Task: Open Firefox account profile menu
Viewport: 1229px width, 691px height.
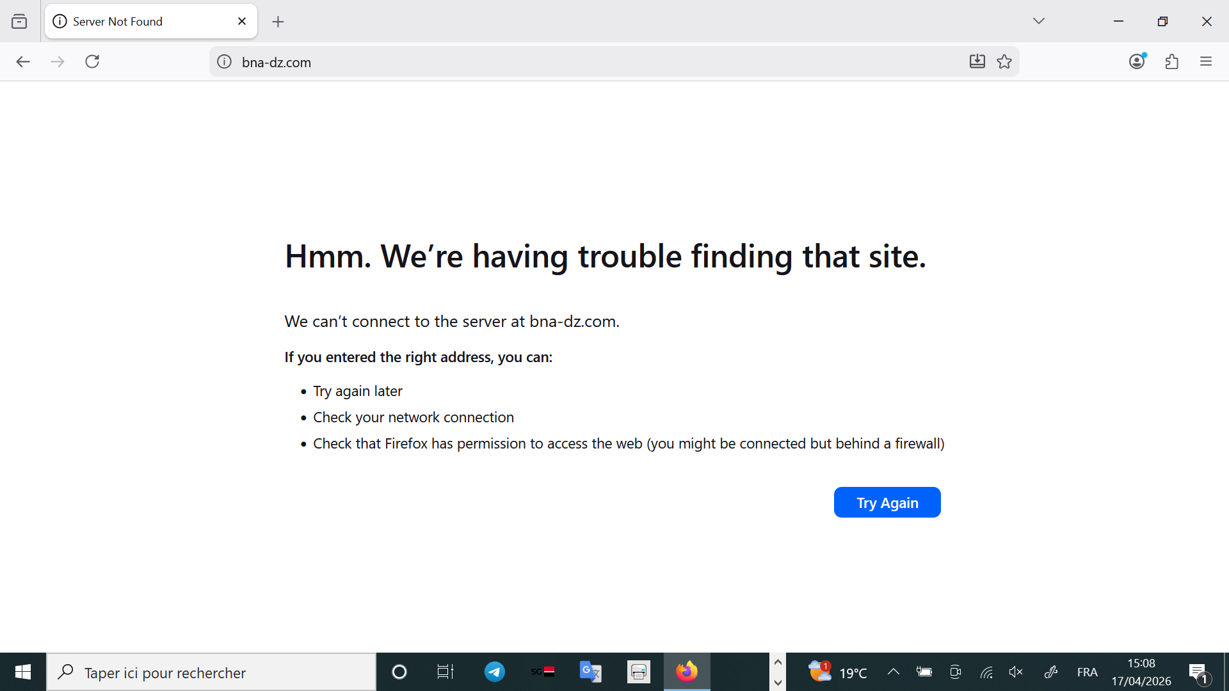Action: point(1137,61)
